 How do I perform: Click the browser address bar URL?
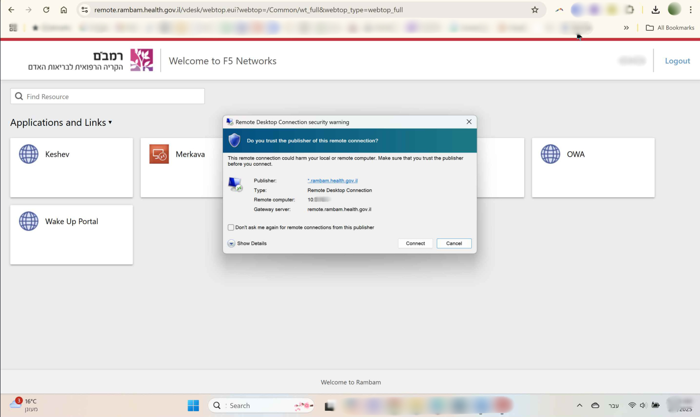pos(249,9)
